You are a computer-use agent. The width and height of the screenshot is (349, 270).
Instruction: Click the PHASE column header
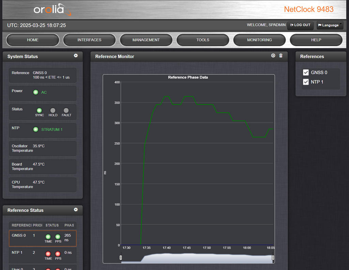(69, 225)
